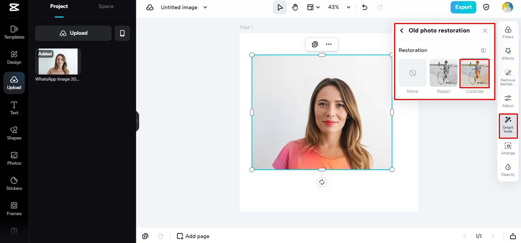The width and height of the screenshot is (521, 243).
Task: Open the Smart tools panel
Action: [508, 125]
